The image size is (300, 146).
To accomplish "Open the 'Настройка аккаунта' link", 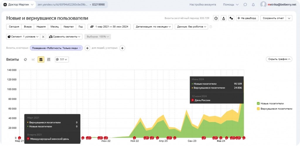I will pos(203,5).
